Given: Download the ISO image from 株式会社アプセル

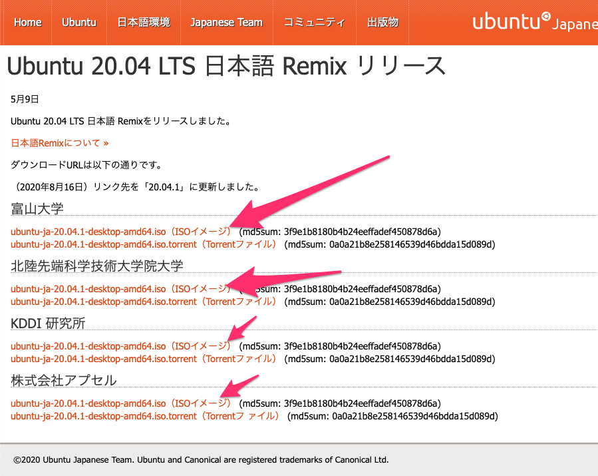Looking at the screenshot, I should pyautogui.click(x=120, y=403).
